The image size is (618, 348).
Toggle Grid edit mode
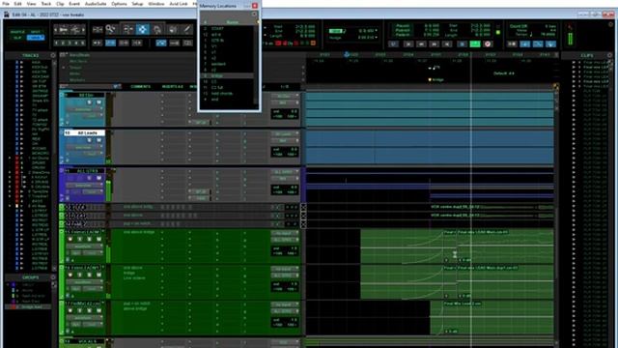tap(36, 38)
